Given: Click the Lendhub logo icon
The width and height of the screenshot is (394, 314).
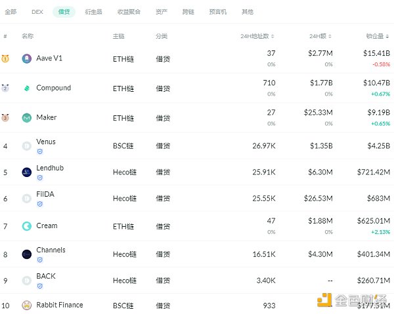Looking at the screenshot, I should 26,172.
